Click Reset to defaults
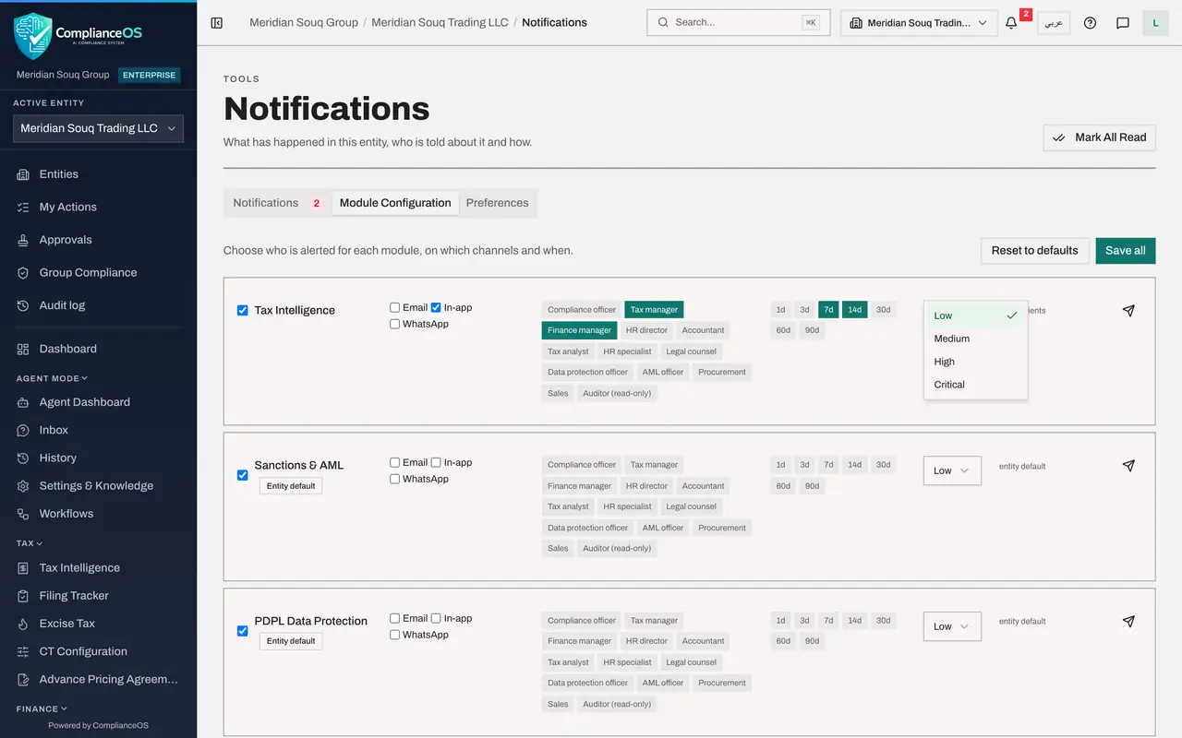1182x738 pixels. coord(1034,251)
